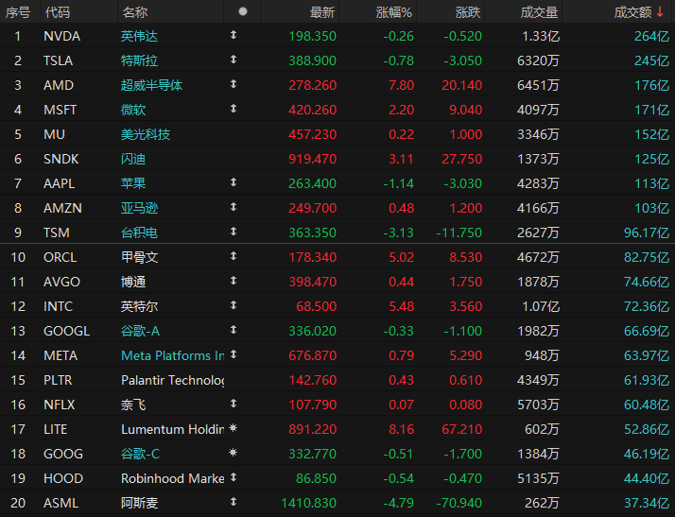
Task: Open 特斯拉 stock name link
Action: pos(139,60)
